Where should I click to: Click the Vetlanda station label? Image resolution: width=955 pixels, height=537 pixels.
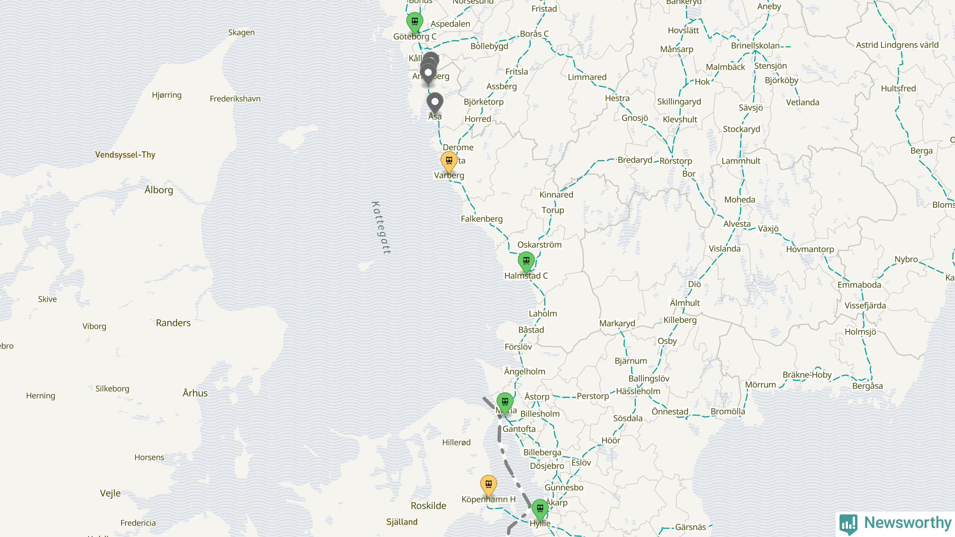click(802, 102)
